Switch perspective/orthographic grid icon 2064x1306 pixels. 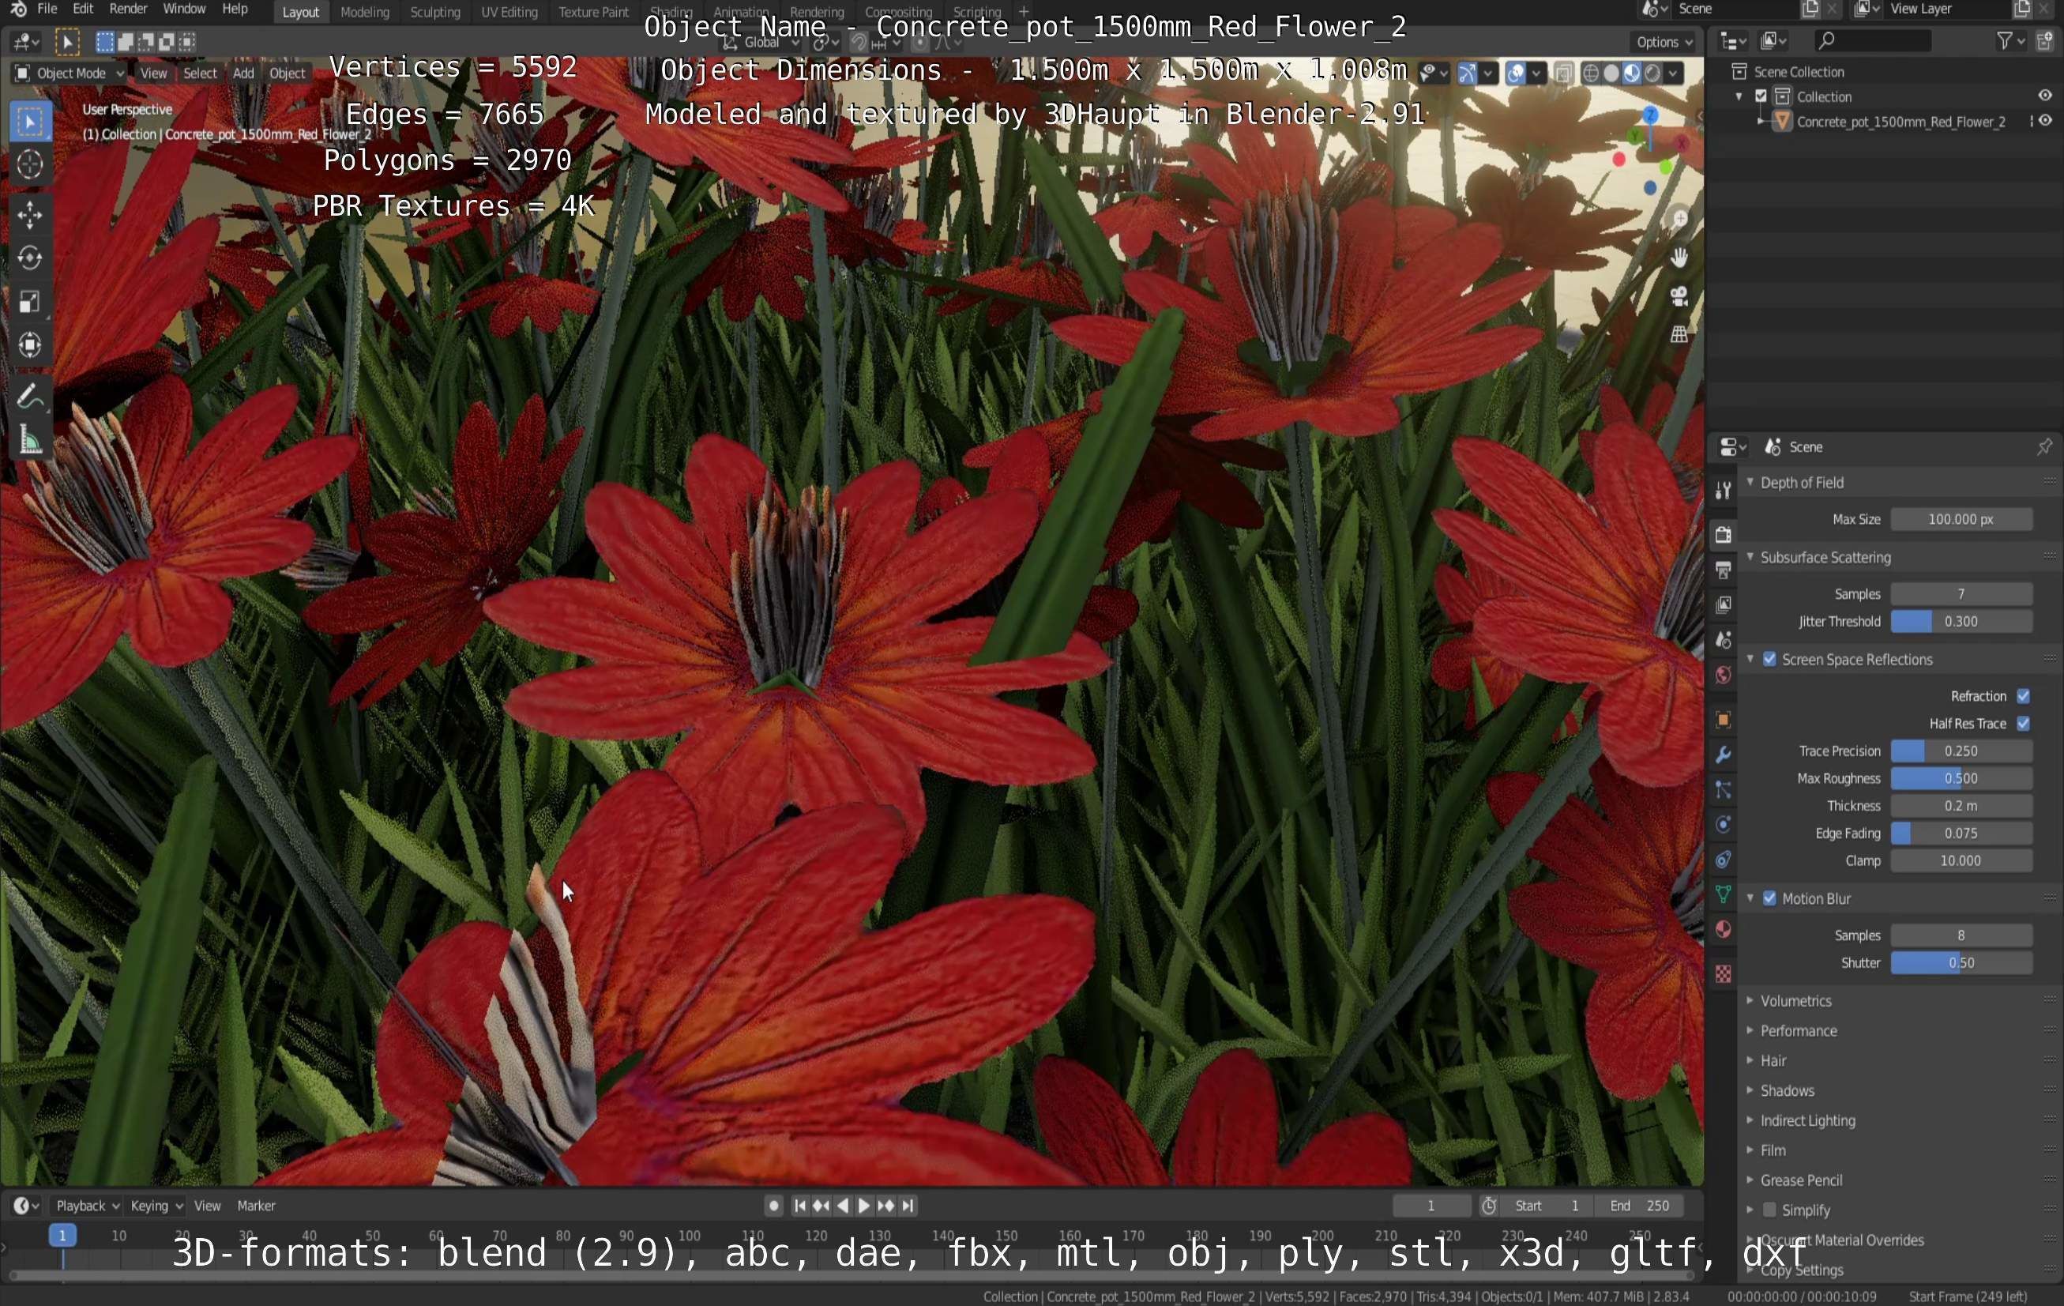[1679, 334]
